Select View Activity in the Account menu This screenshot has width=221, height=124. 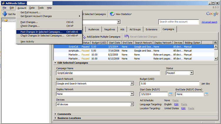click(x=49, y=42)
